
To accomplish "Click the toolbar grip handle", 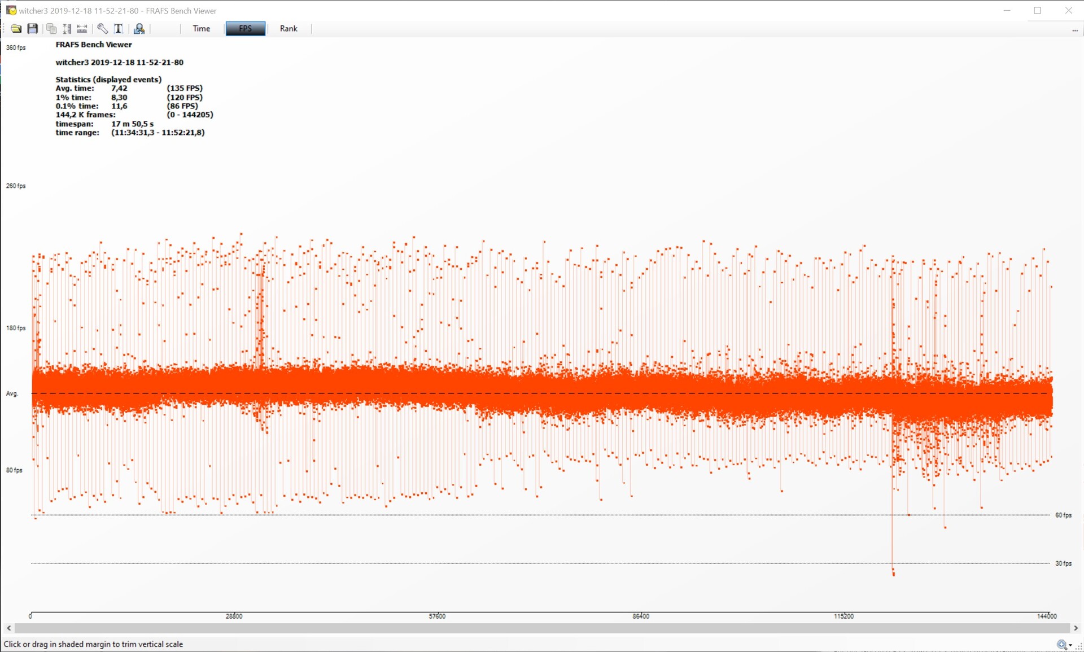I will pyautogui.click(x=5, y=29).
